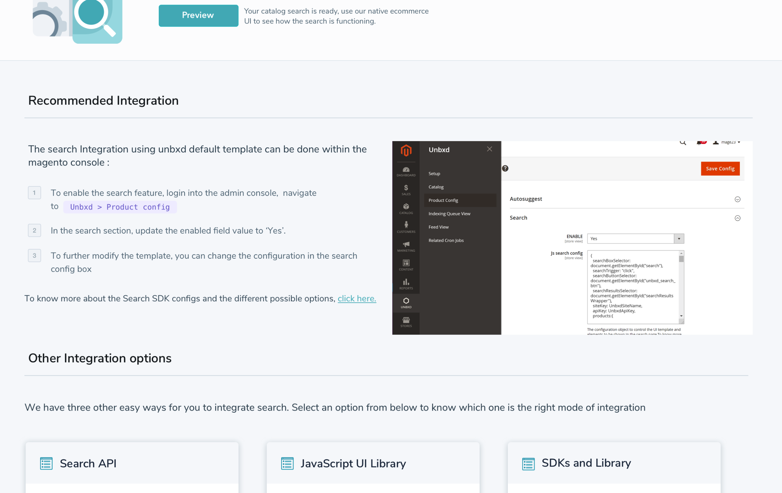Select Product Config in the Unbxd menu
This screenshot has width=782, height=493.
click(460, 200)
